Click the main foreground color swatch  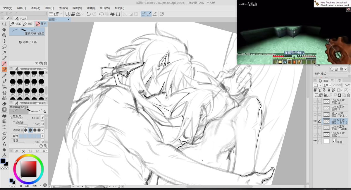tap(3, 161)
